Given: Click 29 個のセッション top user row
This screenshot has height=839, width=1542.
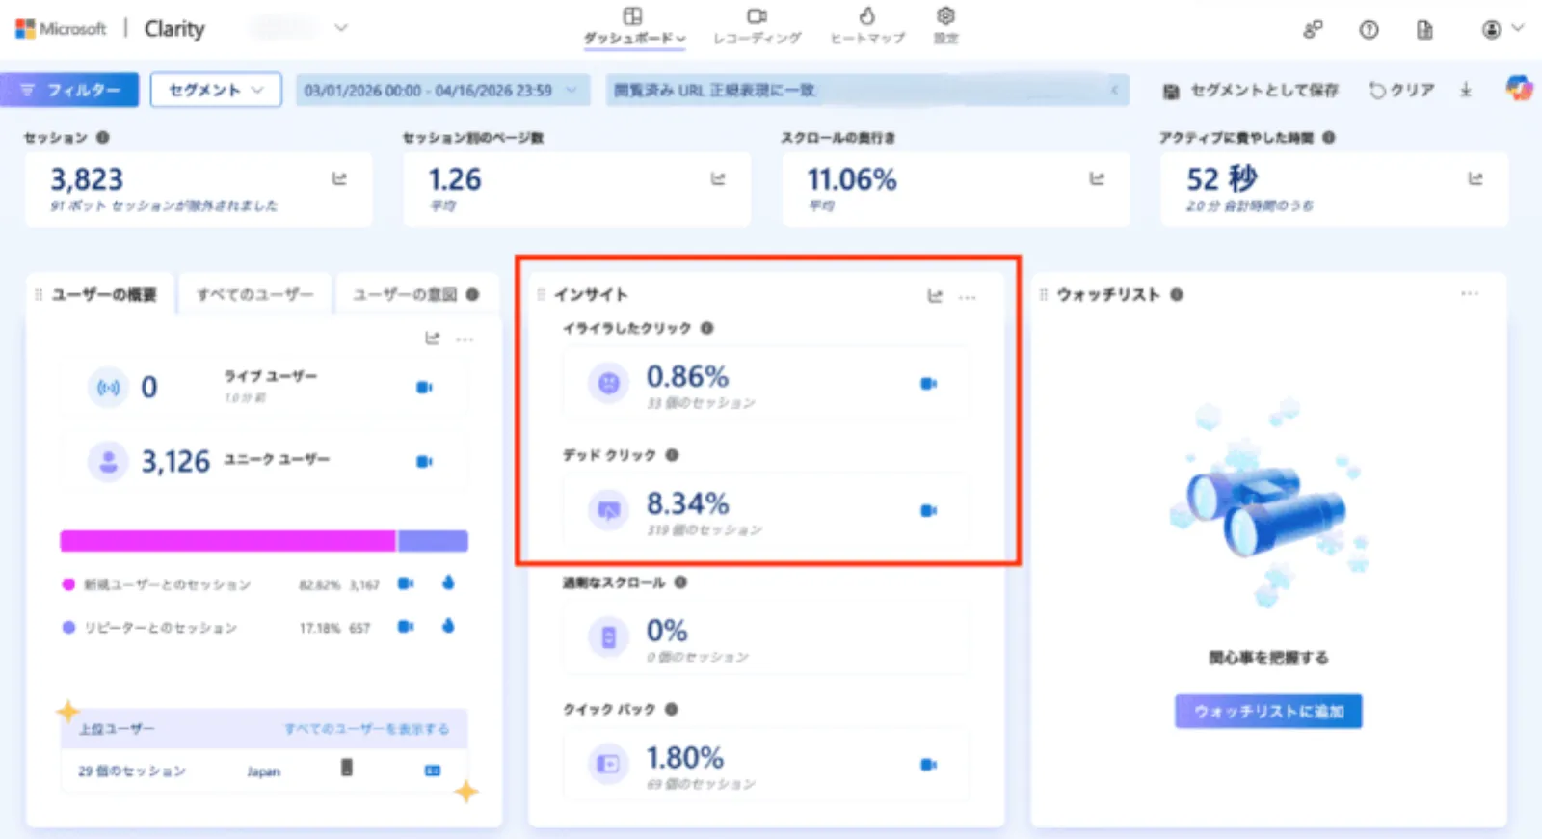Looking at the screenshot, I should coord(264,771).
